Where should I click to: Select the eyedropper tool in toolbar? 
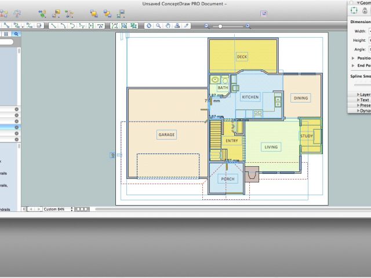[186, 26]
